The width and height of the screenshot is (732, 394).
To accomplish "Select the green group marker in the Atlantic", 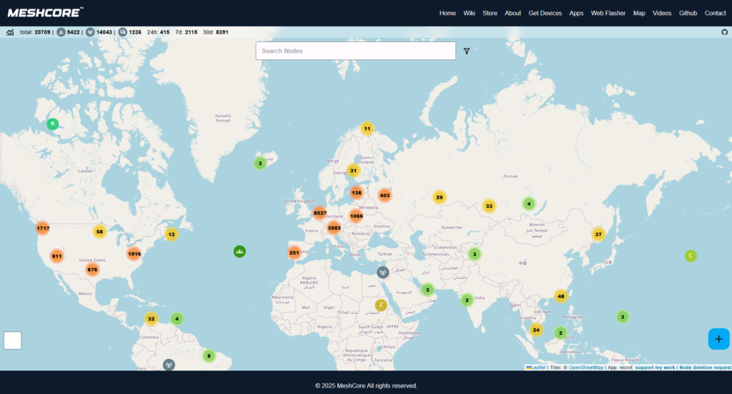I will [x=239, y=251].
